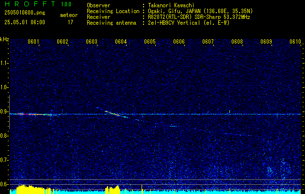Click the 1.0 kHz axis label
Screen dimensions: 305x194
[x=4, y=87]
